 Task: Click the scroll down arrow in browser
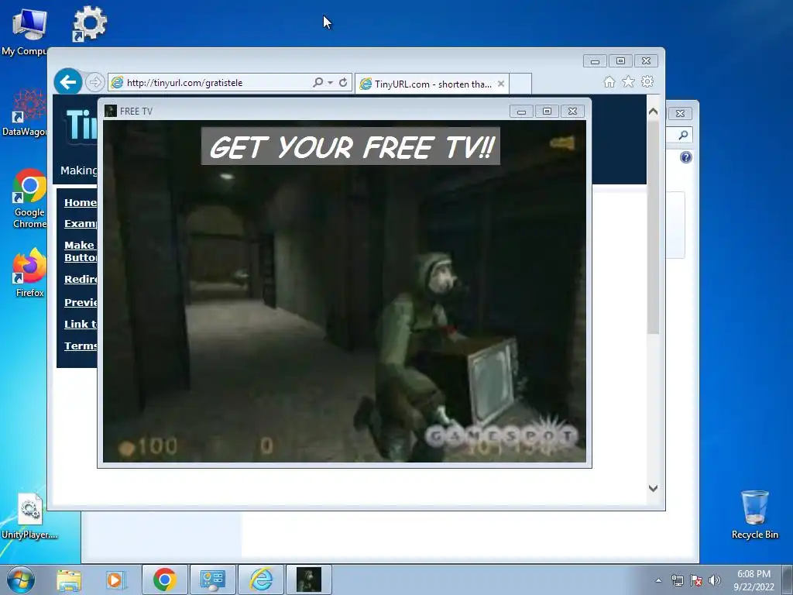coord(653,488)
